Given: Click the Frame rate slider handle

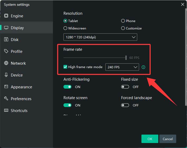Looking at the screenshot, I should pyautogui.click(x=126, y=58).
